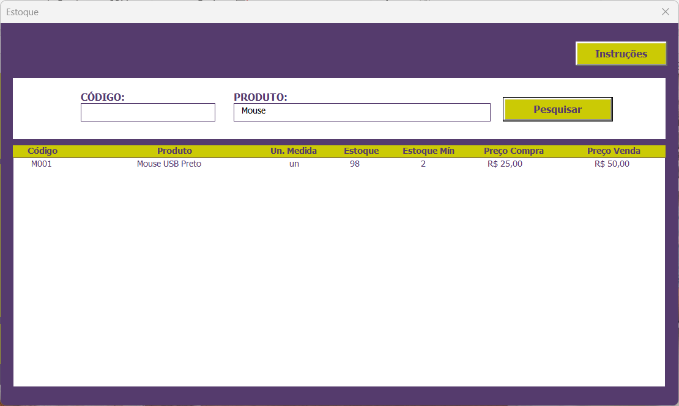Select the M001 code cell
Viewport: 679px width, 406px height.
click(42, 164)
